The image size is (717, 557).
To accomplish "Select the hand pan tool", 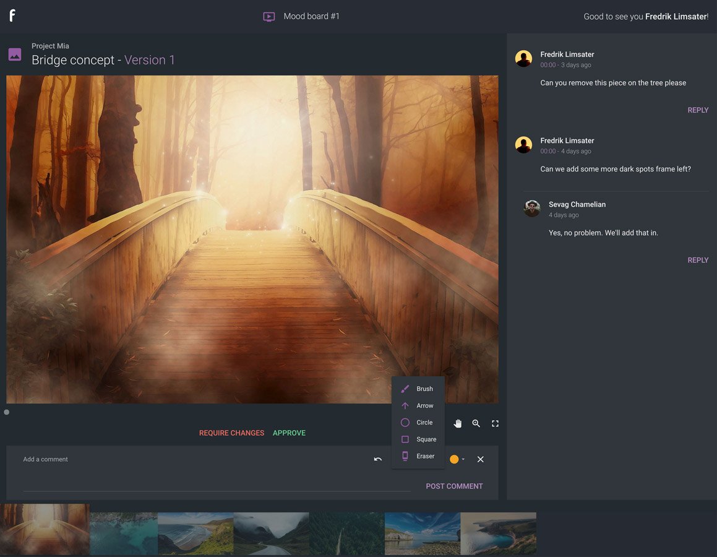I will (458, 423).
